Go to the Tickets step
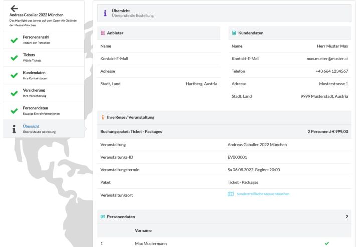The height and width of the screenshot is (247, 361). tap(29, 55)
